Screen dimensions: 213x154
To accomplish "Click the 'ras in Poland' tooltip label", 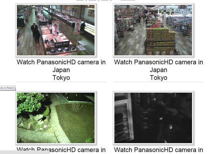I will point(7,88).
